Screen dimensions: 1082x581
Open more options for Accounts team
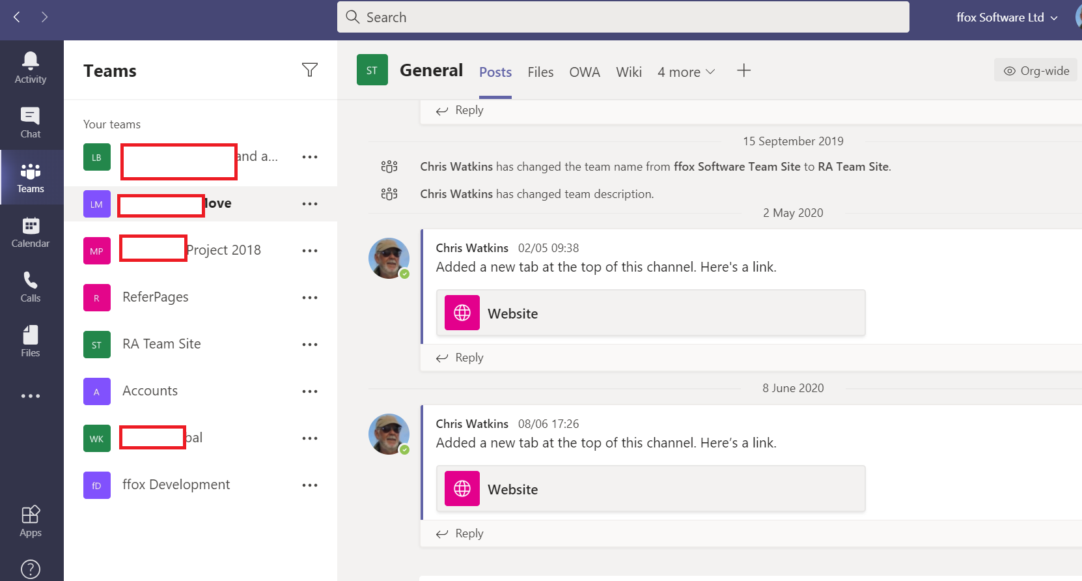[310, 391]
